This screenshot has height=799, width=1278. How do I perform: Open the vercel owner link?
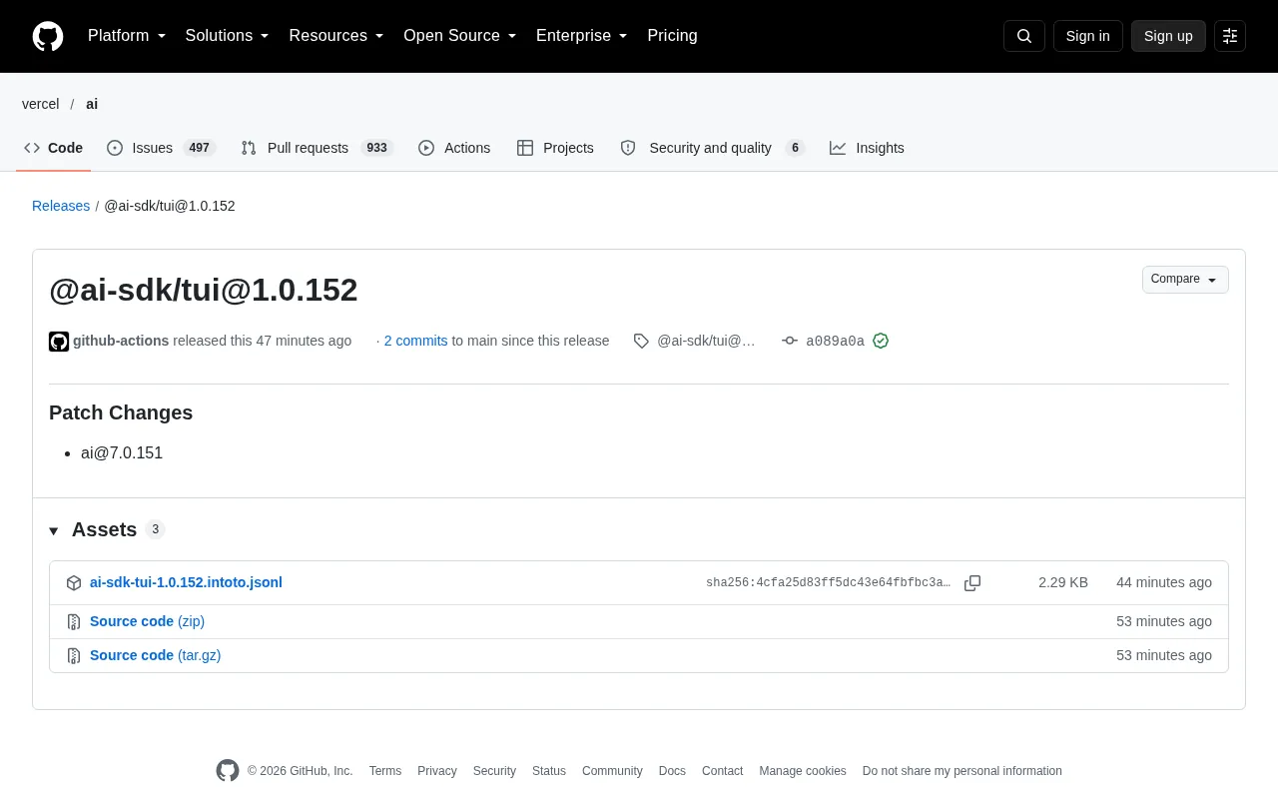pos(41,104)
